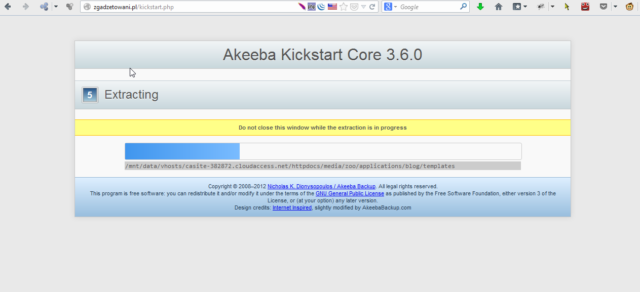Click the Extracting step heading
The image size is (640, 292).
point(131,95)
